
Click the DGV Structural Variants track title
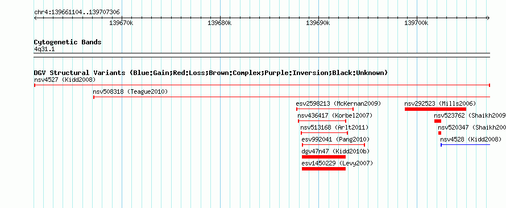point(211,73)
